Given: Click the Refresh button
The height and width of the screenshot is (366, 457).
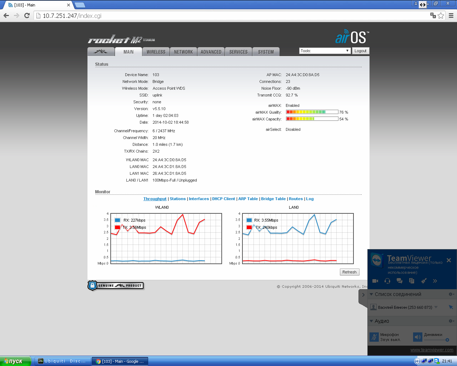Looking at the screenshot, I should (350, 272).
